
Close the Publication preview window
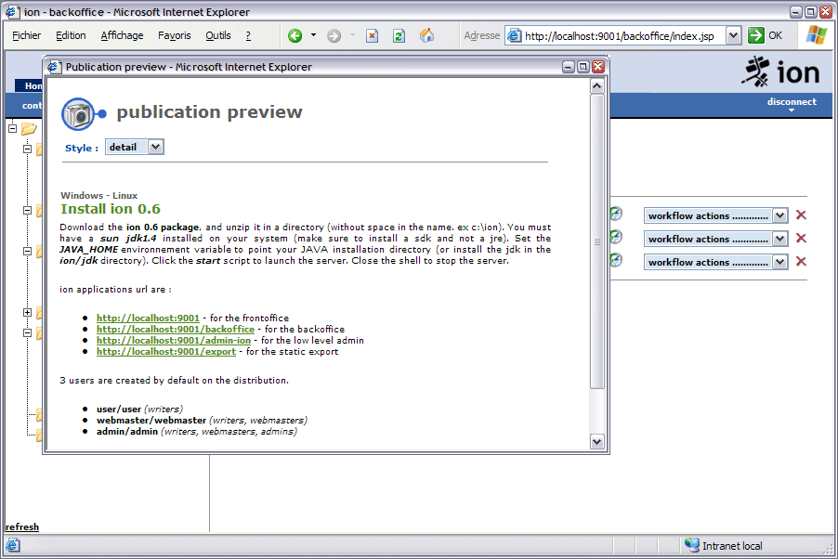(x=598, y=67)
